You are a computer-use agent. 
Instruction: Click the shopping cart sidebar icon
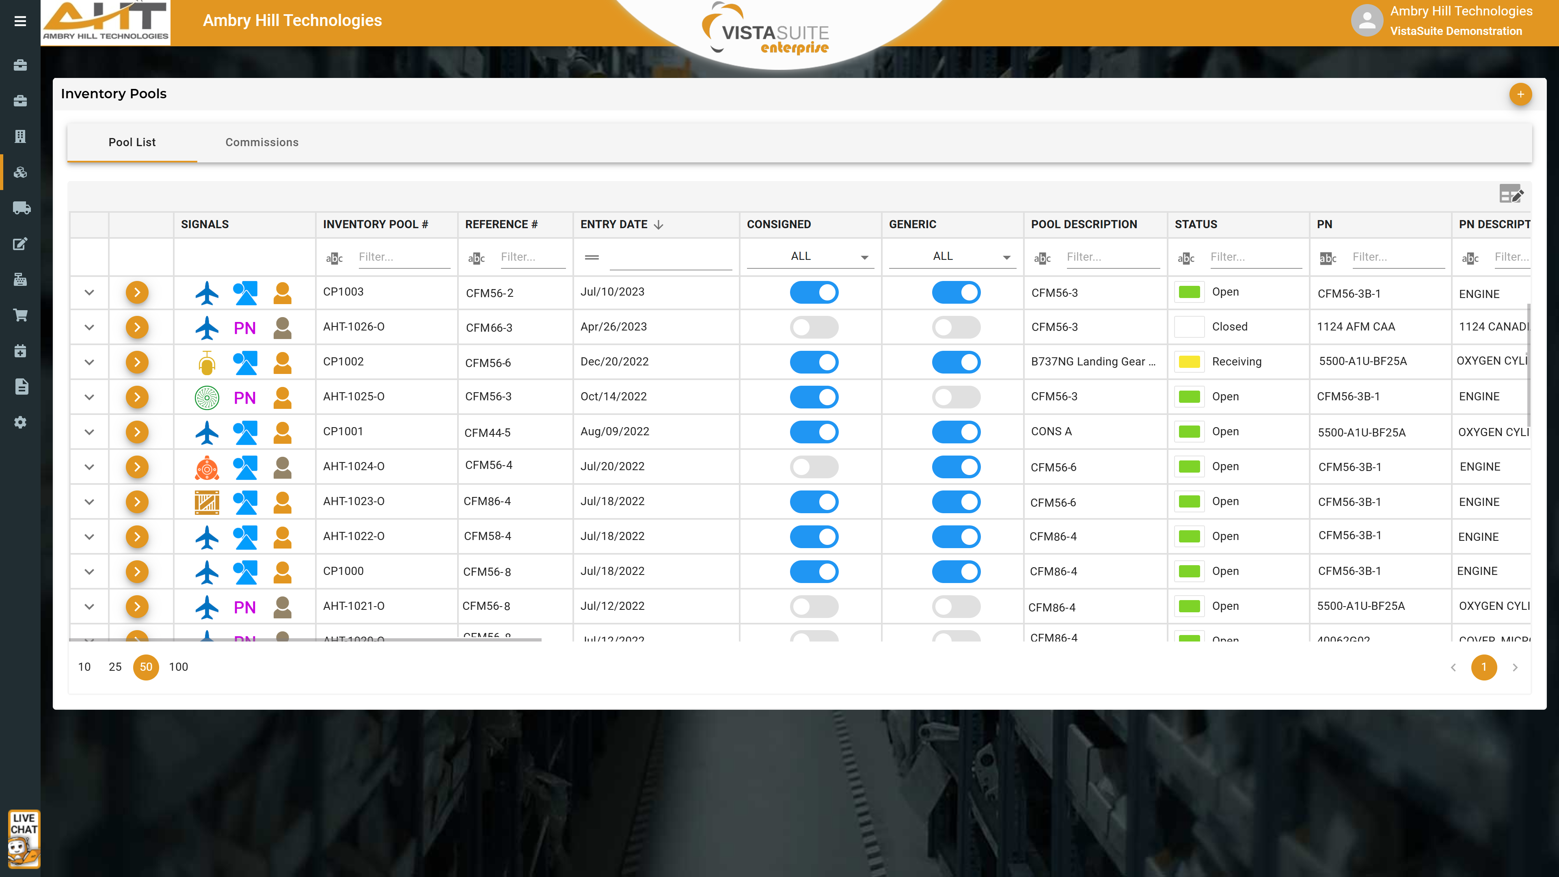pos(21,315)
